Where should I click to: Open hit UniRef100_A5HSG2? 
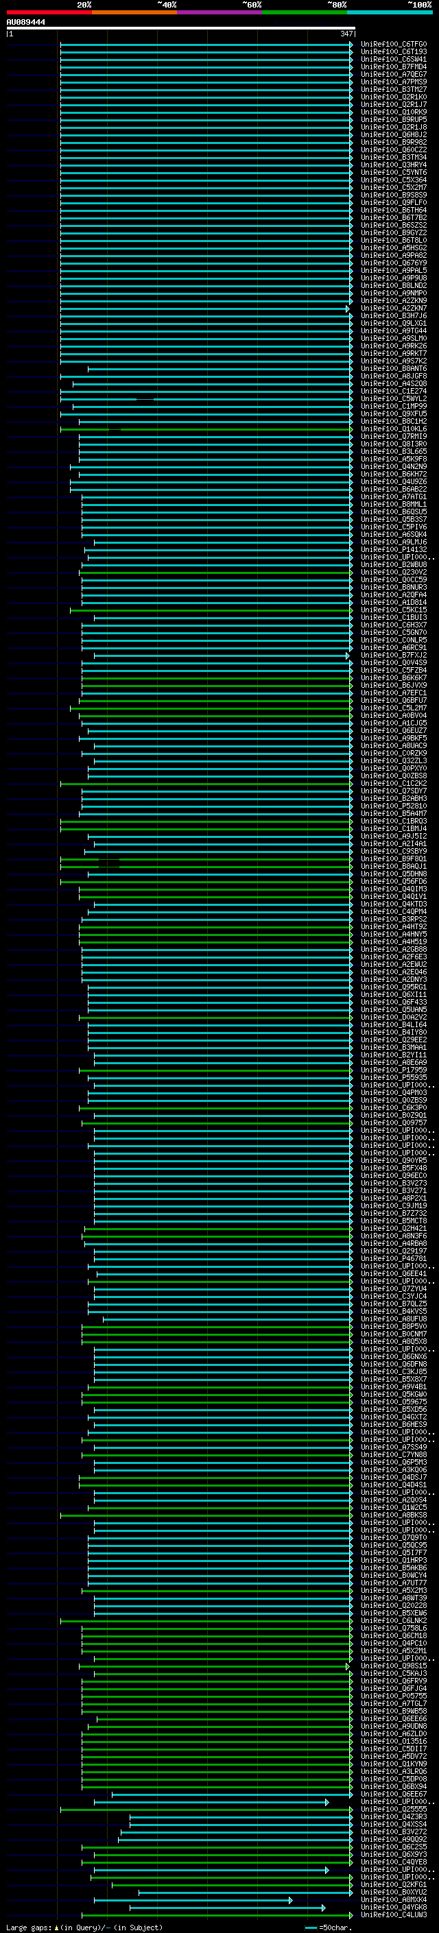click(394, 248)
